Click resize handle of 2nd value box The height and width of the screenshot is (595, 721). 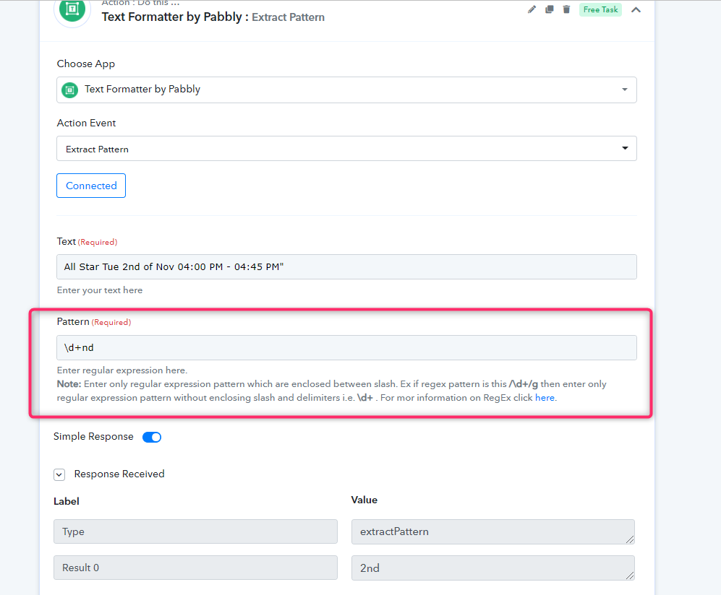(630, 576)
